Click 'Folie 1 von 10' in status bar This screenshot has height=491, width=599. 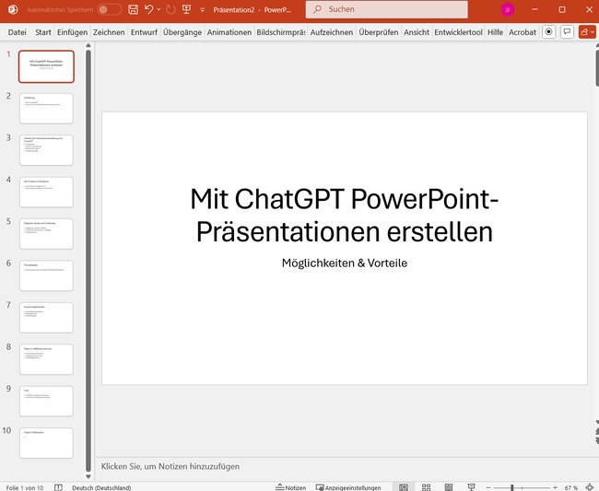25,487
